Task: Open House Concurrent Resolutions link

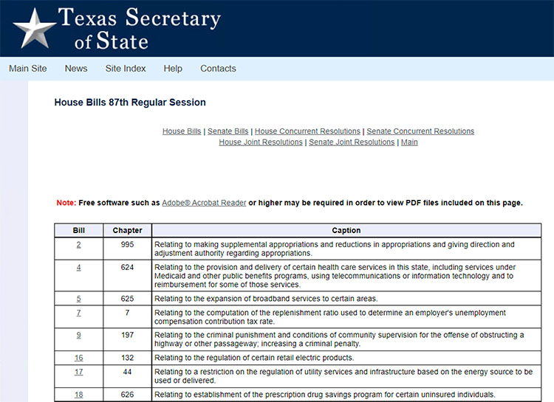Action: point(307,131)
